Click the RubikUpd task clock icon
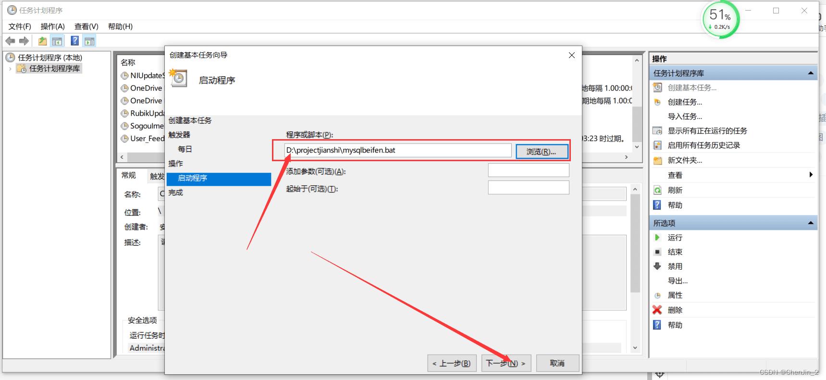This screenshot has height=380, width=826. (x=124, y=113)
